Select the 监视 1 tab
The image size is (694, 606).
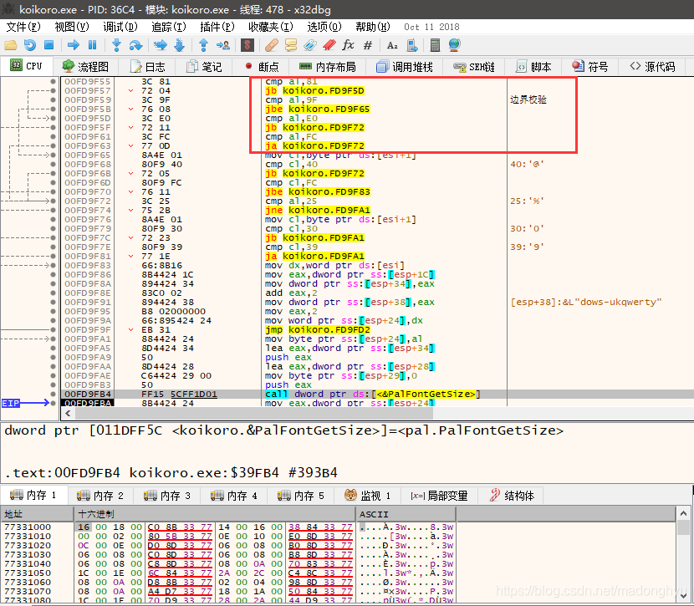point(368,496)
